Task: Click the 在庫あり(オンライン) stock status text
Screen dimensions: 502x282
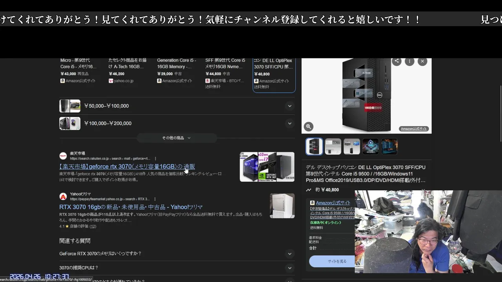Action: [x=326, y=223]
